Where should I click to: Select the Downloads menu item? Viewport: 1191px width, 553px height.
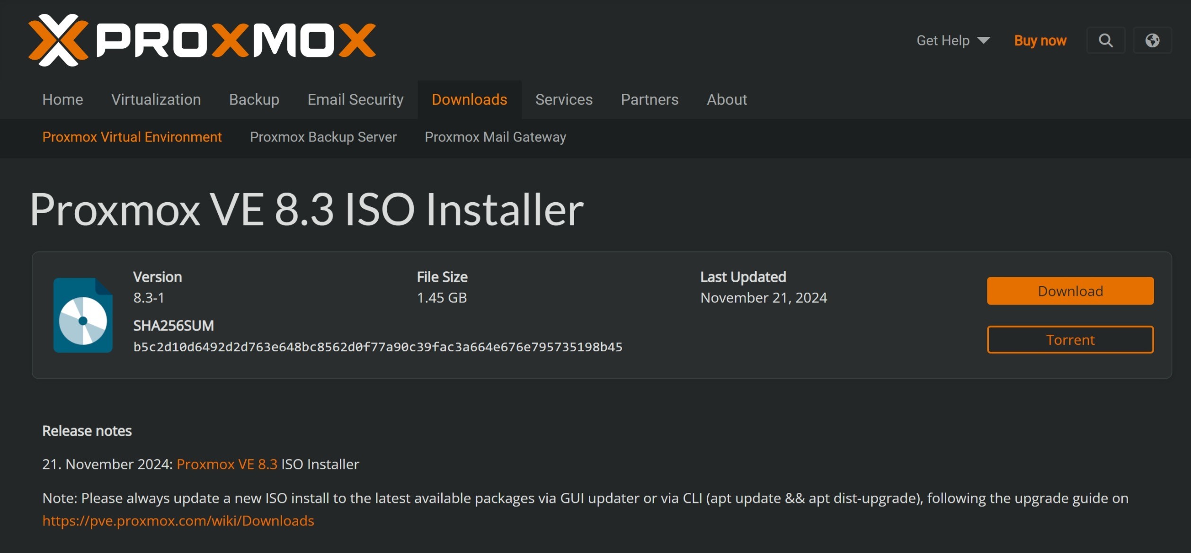[469, 99]
